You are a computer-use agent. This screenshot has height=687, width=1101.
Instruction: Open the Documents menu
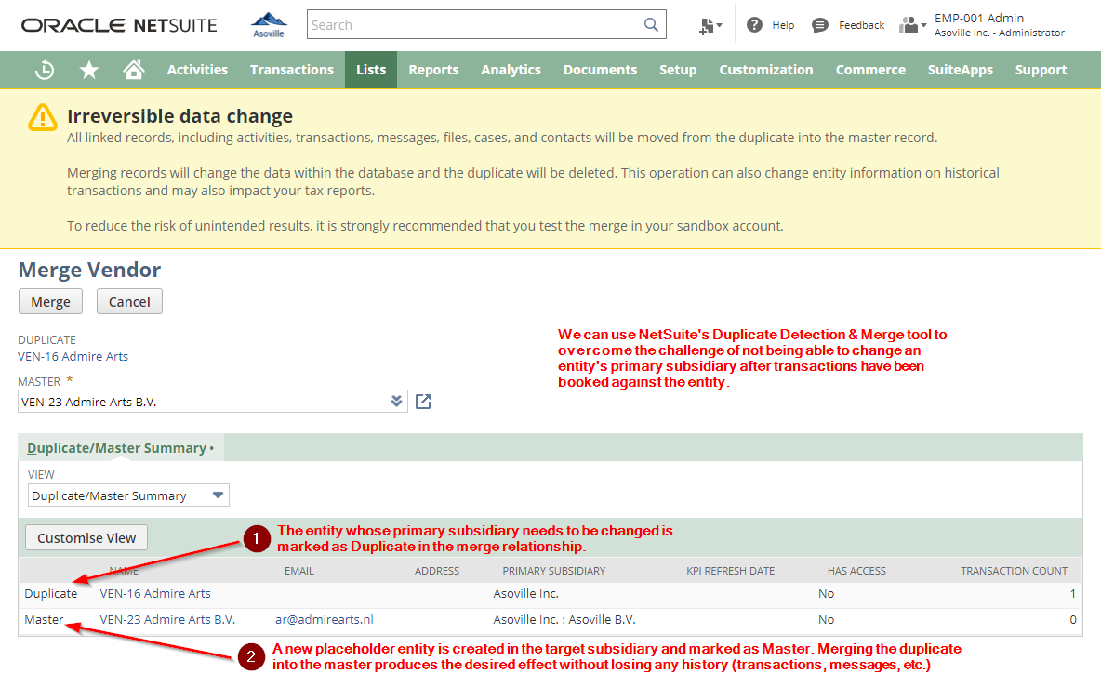(601, 70)
